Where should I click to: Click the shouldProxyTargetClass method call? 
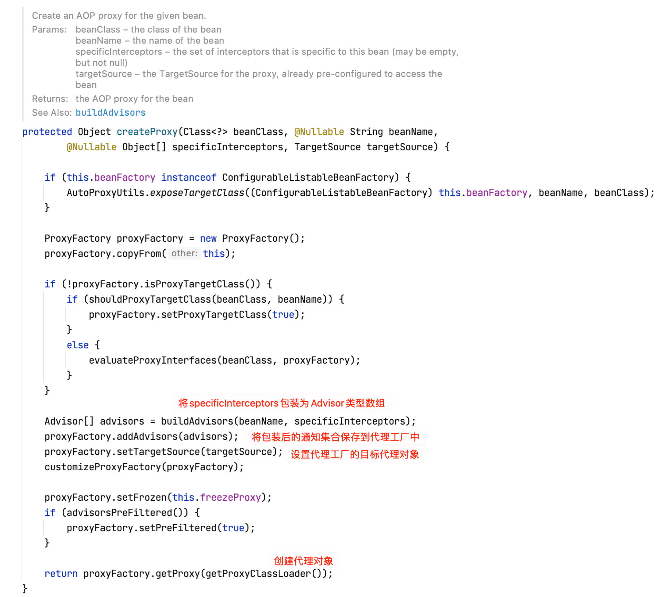[x=150, y=300]
